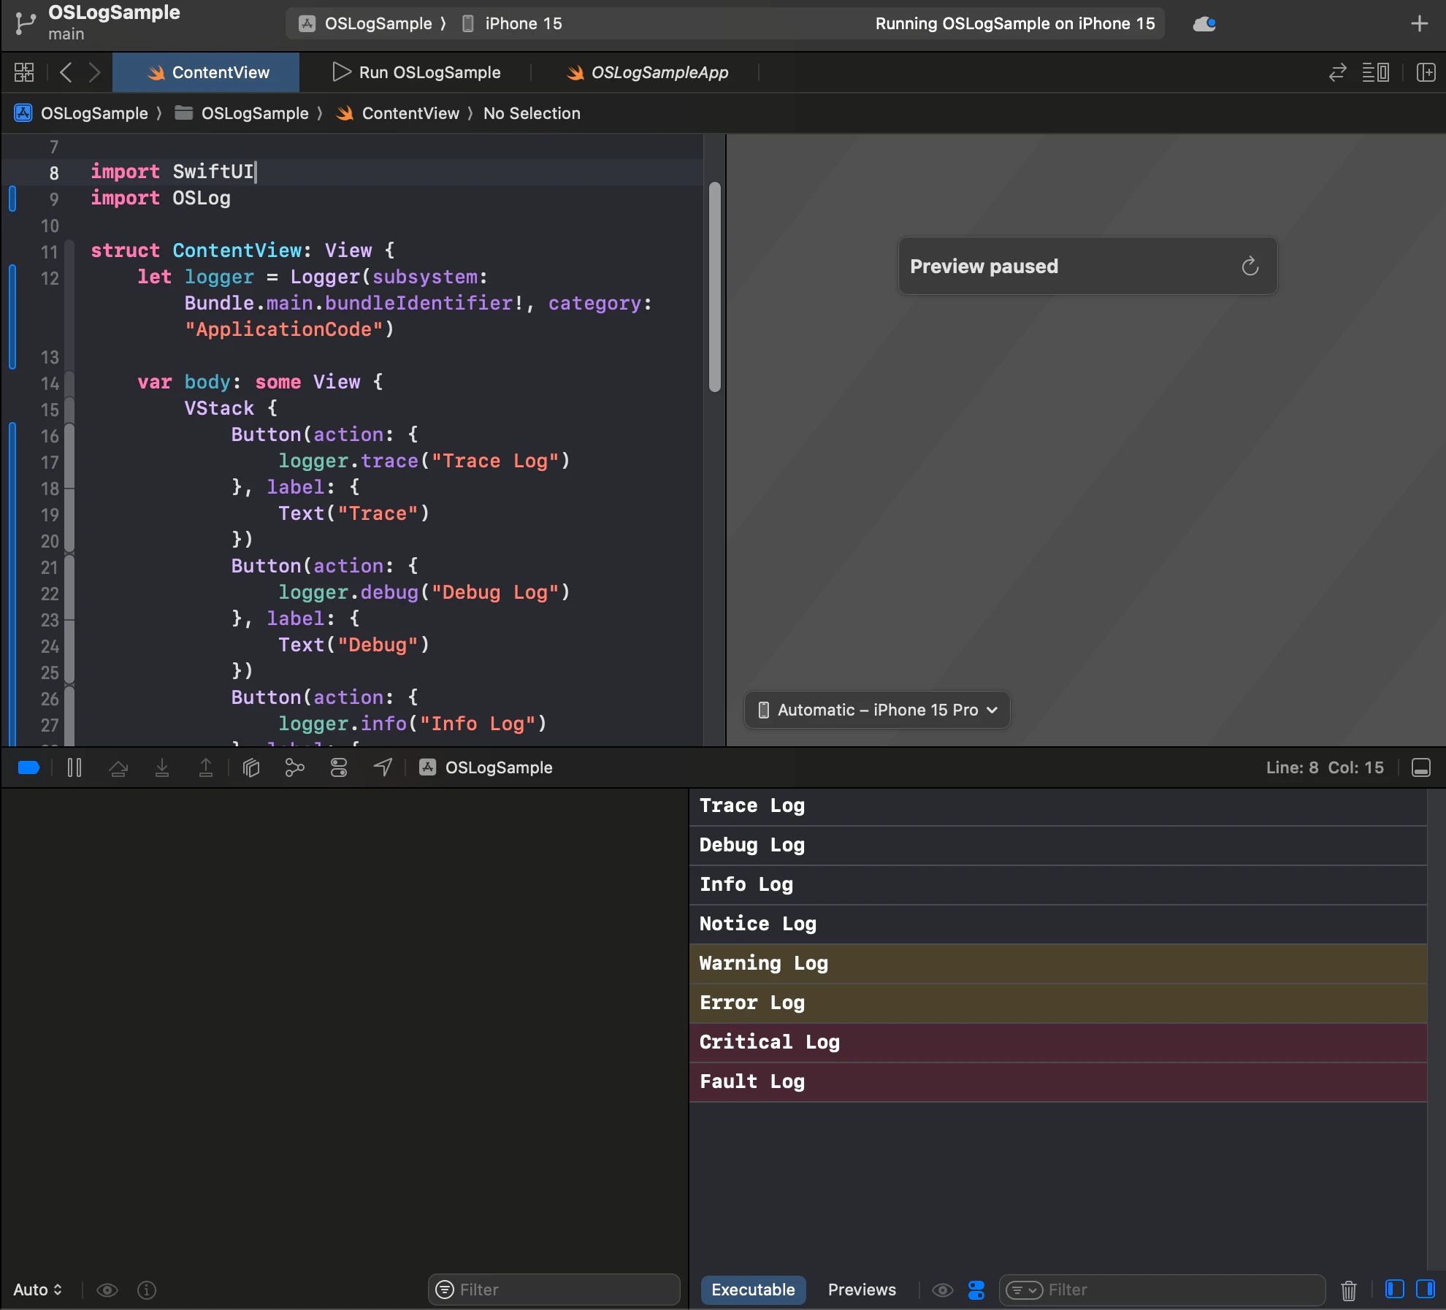Toggle the debug area visibility
This screenshot has height=1310, width=1446.
tap(1421, 767)
